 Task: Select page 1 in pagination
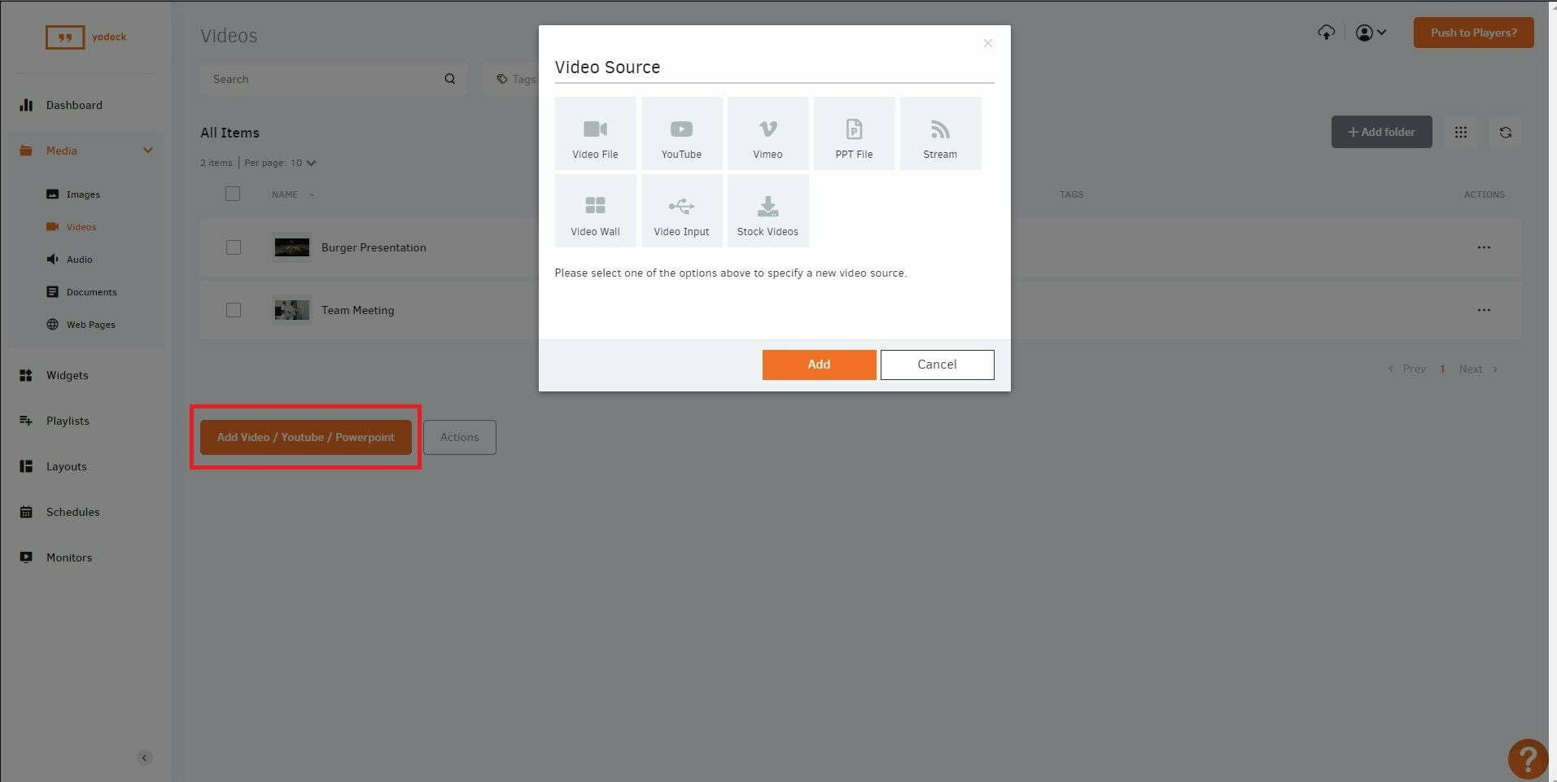pos(1442,369)
